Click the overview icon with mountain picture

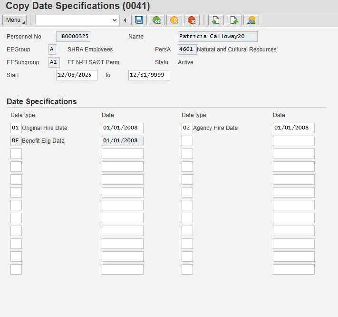click(x=251, y=20)
